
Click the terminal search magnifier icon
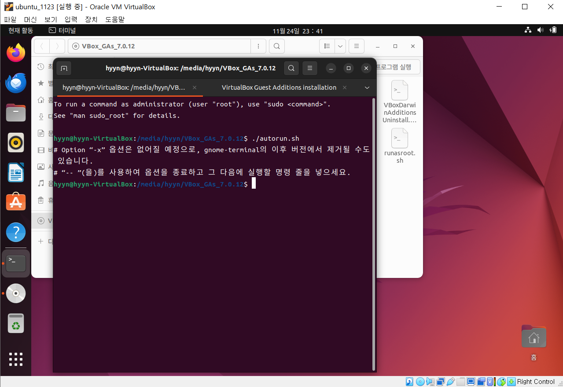291,68
